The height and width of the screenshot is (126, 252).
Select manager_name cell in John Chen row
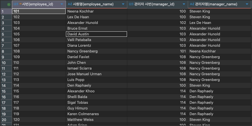coord(220,63)
